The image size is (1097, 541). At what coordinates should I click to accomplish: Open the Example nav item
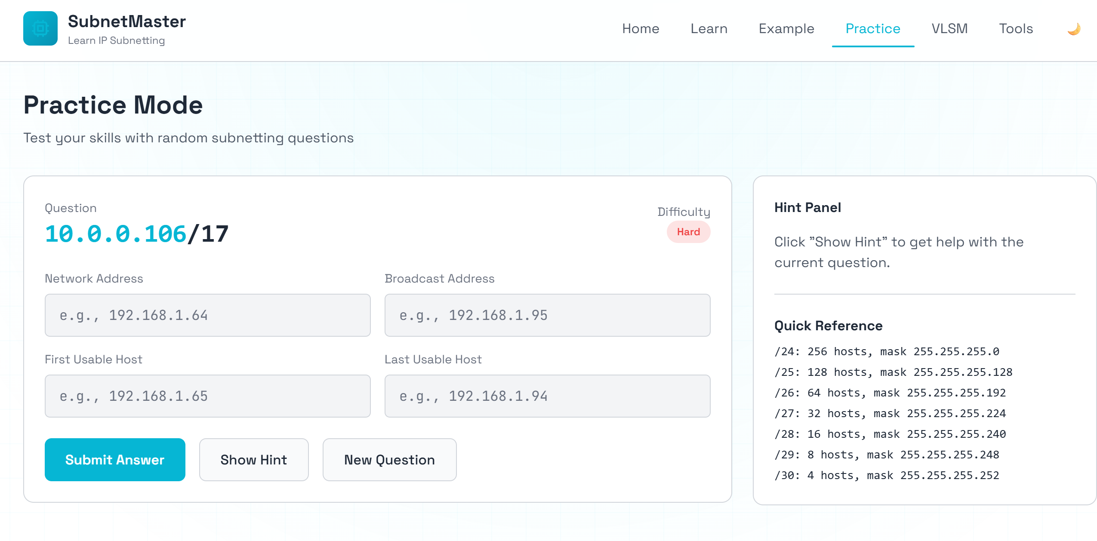point(786,28)
